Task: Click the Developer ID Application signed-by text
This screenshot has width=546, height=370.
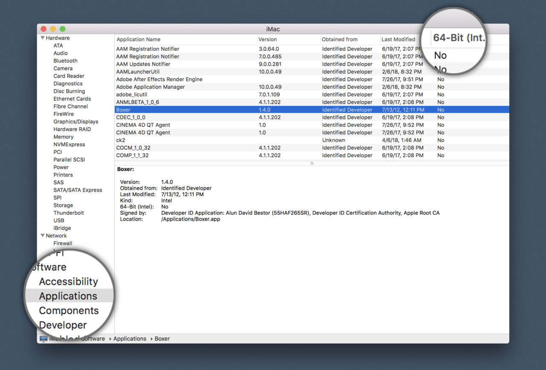Action: (x=300, y=213)
